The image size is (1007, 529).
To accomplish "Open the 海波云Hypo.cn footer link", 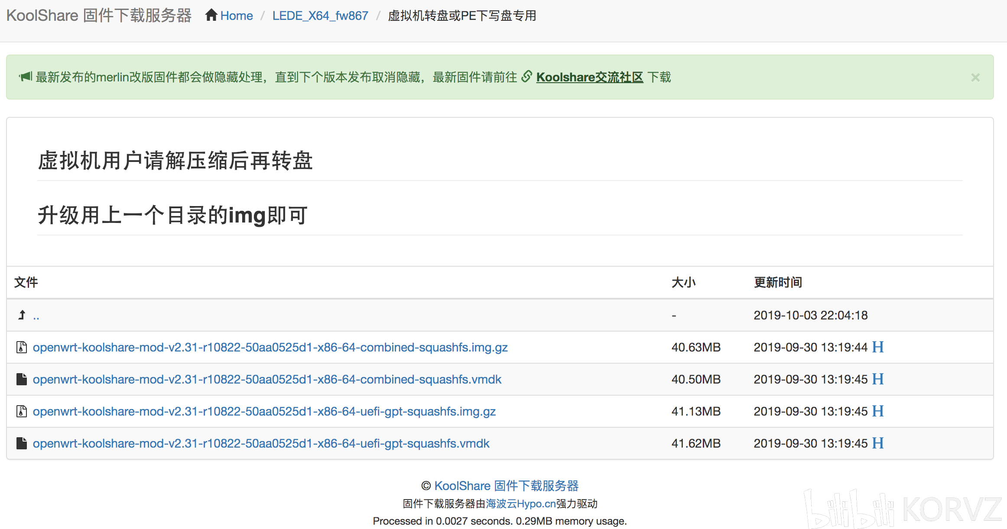I will coord(520,503).
